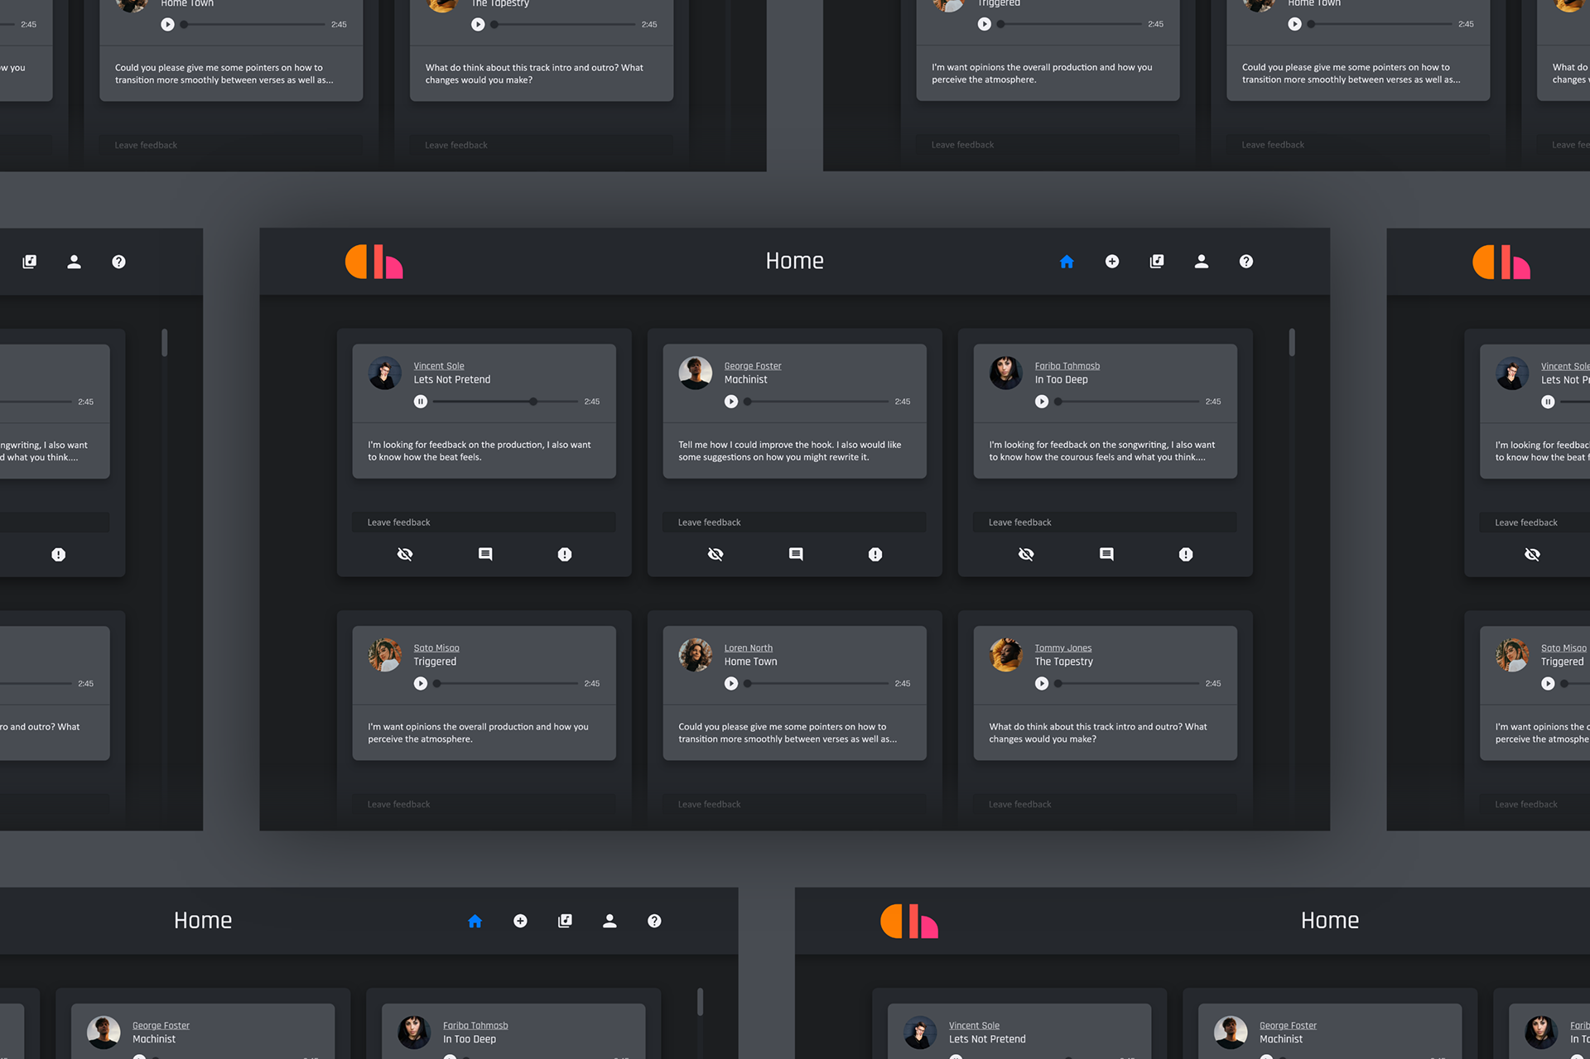
Task: Click Leave feedback field on Machinist card
Action: click(x=793, y=522)
